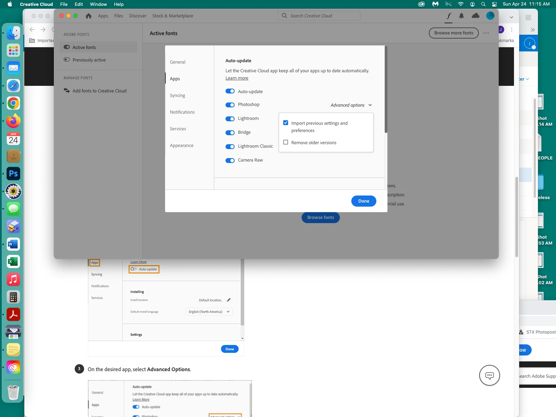The width and height of the screenshot is (556, 417).
Task: Open Adobe Acrobat from the dock
Action: [13, 314]
